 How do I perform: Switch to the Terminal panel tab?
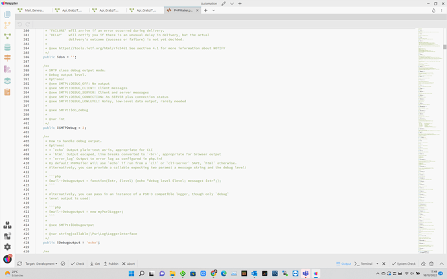[x=363, y=263]
